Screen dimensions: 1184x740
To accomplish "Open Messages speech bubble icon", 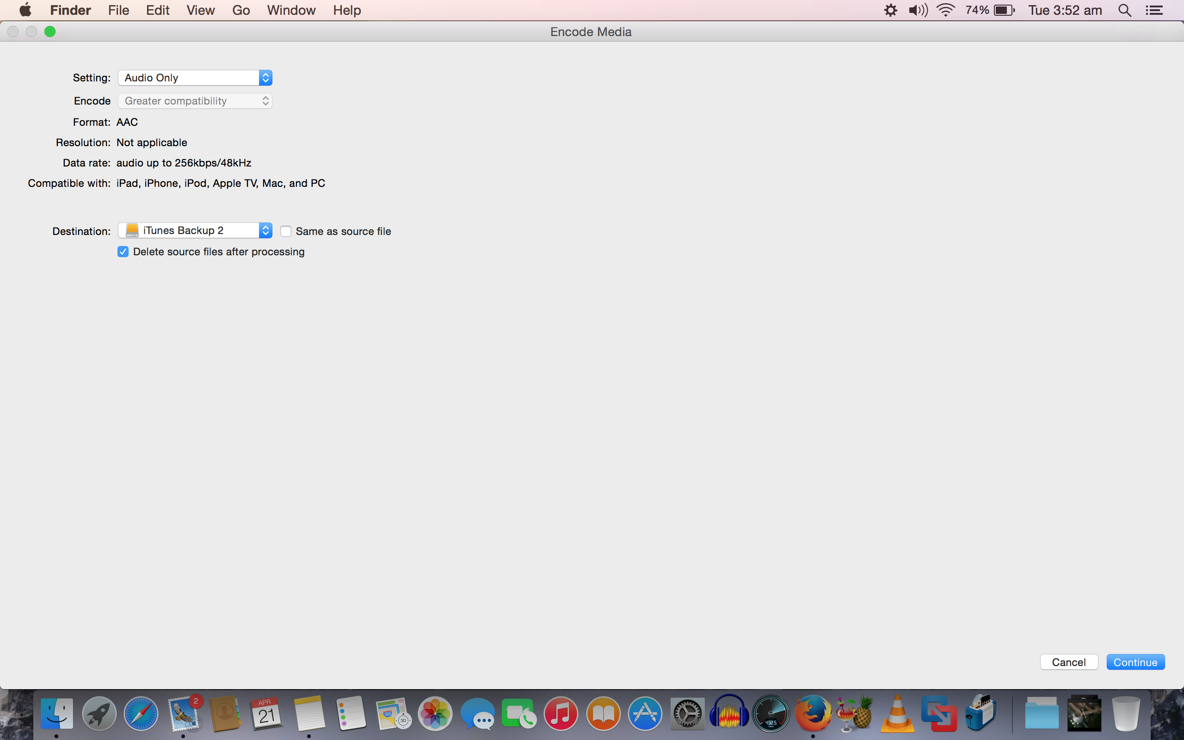I will (x=477, y=713).
